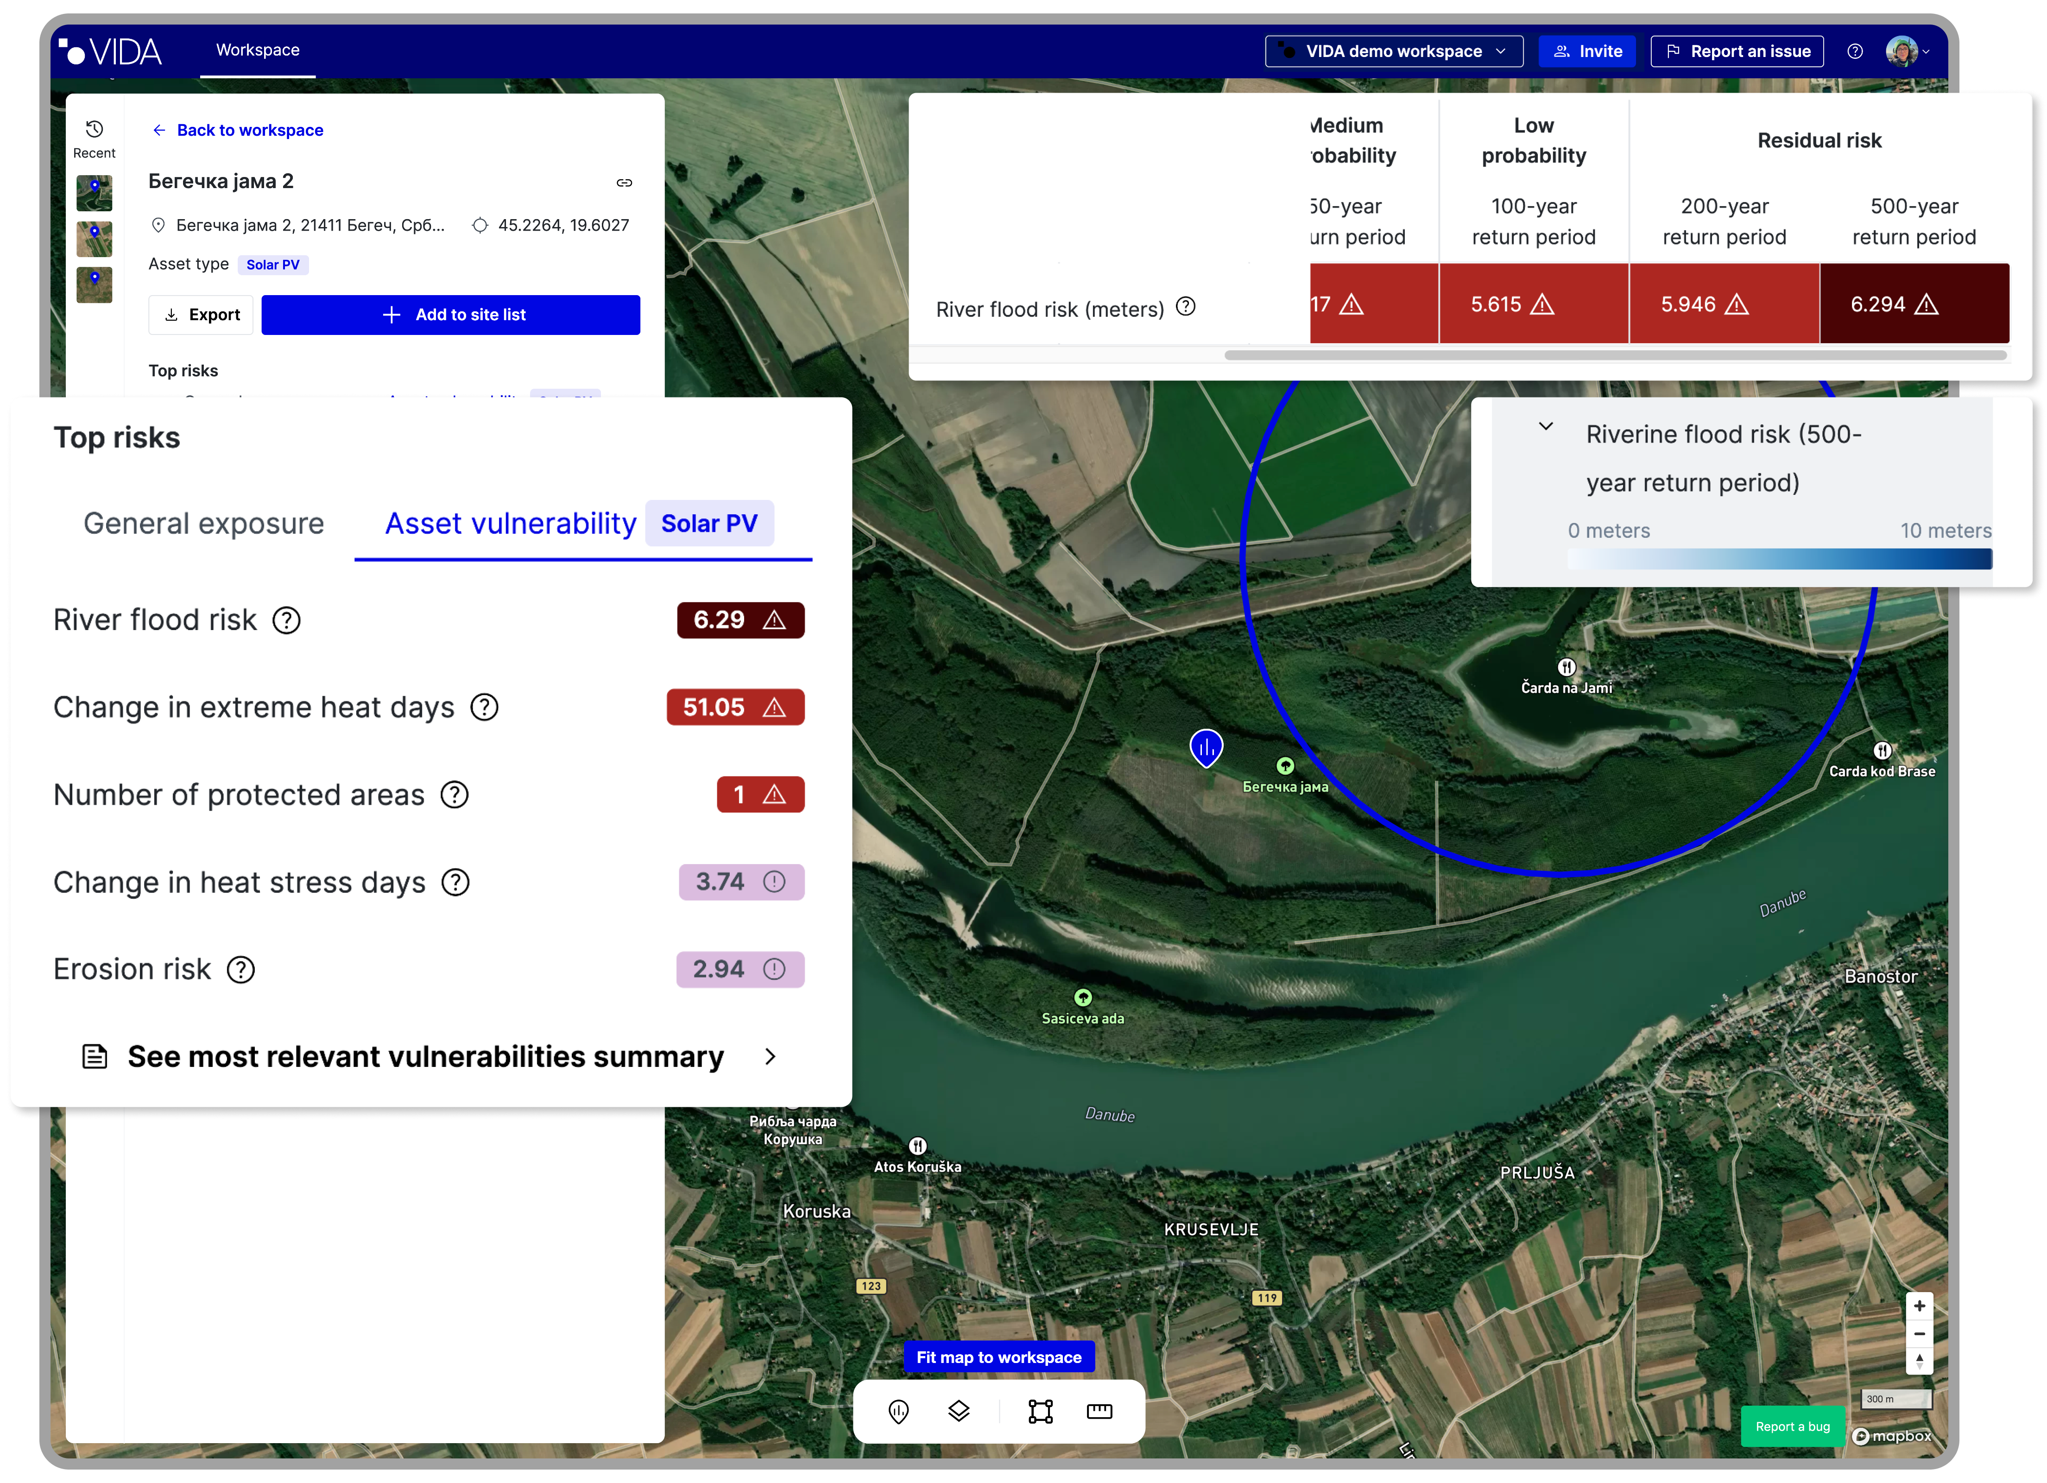Open the VIDA demo workspace dropdown
Image resolution: width=2047 pixels, height=1483 pixels.
[1394, 51]
